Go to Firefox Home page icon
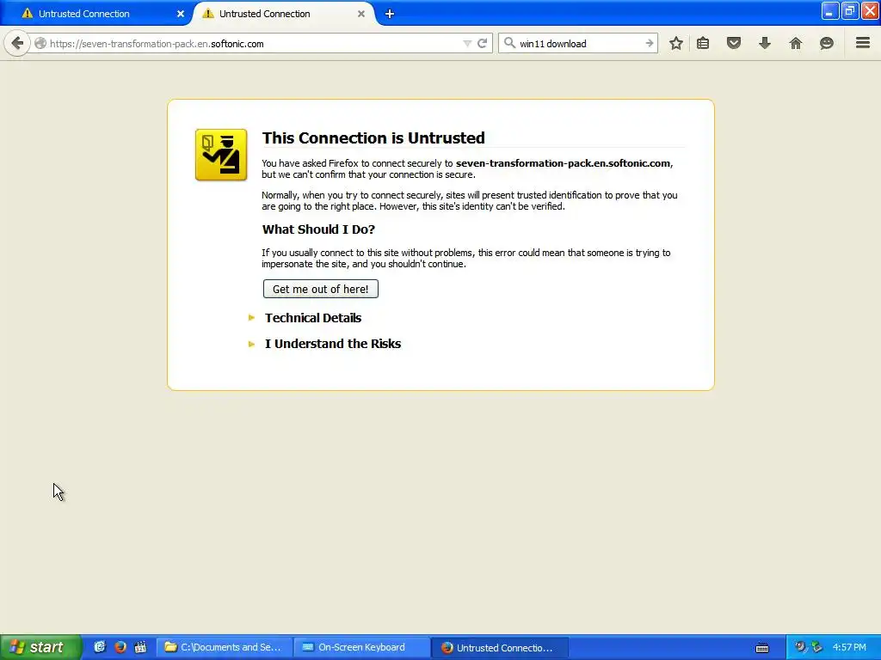881x660 pixels. [x=796, y=43]
